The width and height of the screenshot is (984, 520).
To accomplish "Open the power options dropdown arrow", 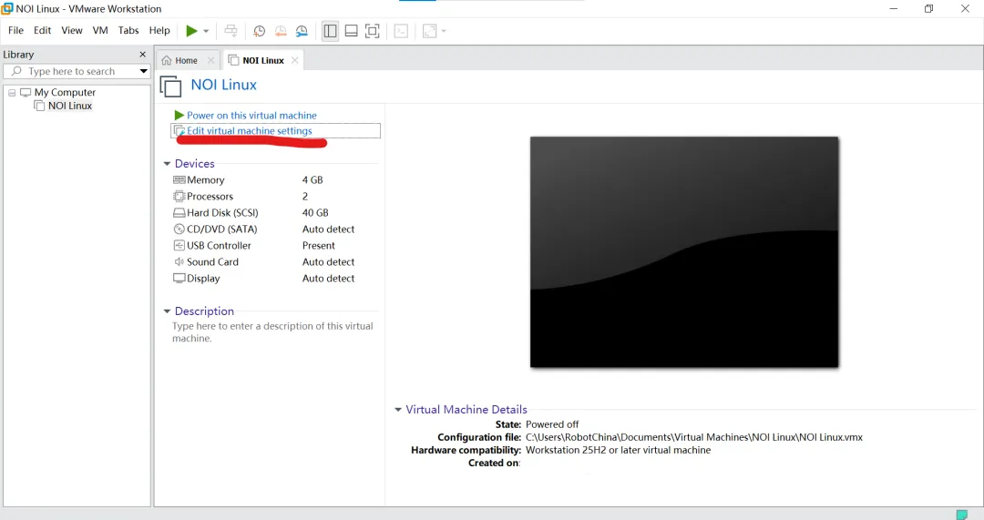I will point(206,31).
